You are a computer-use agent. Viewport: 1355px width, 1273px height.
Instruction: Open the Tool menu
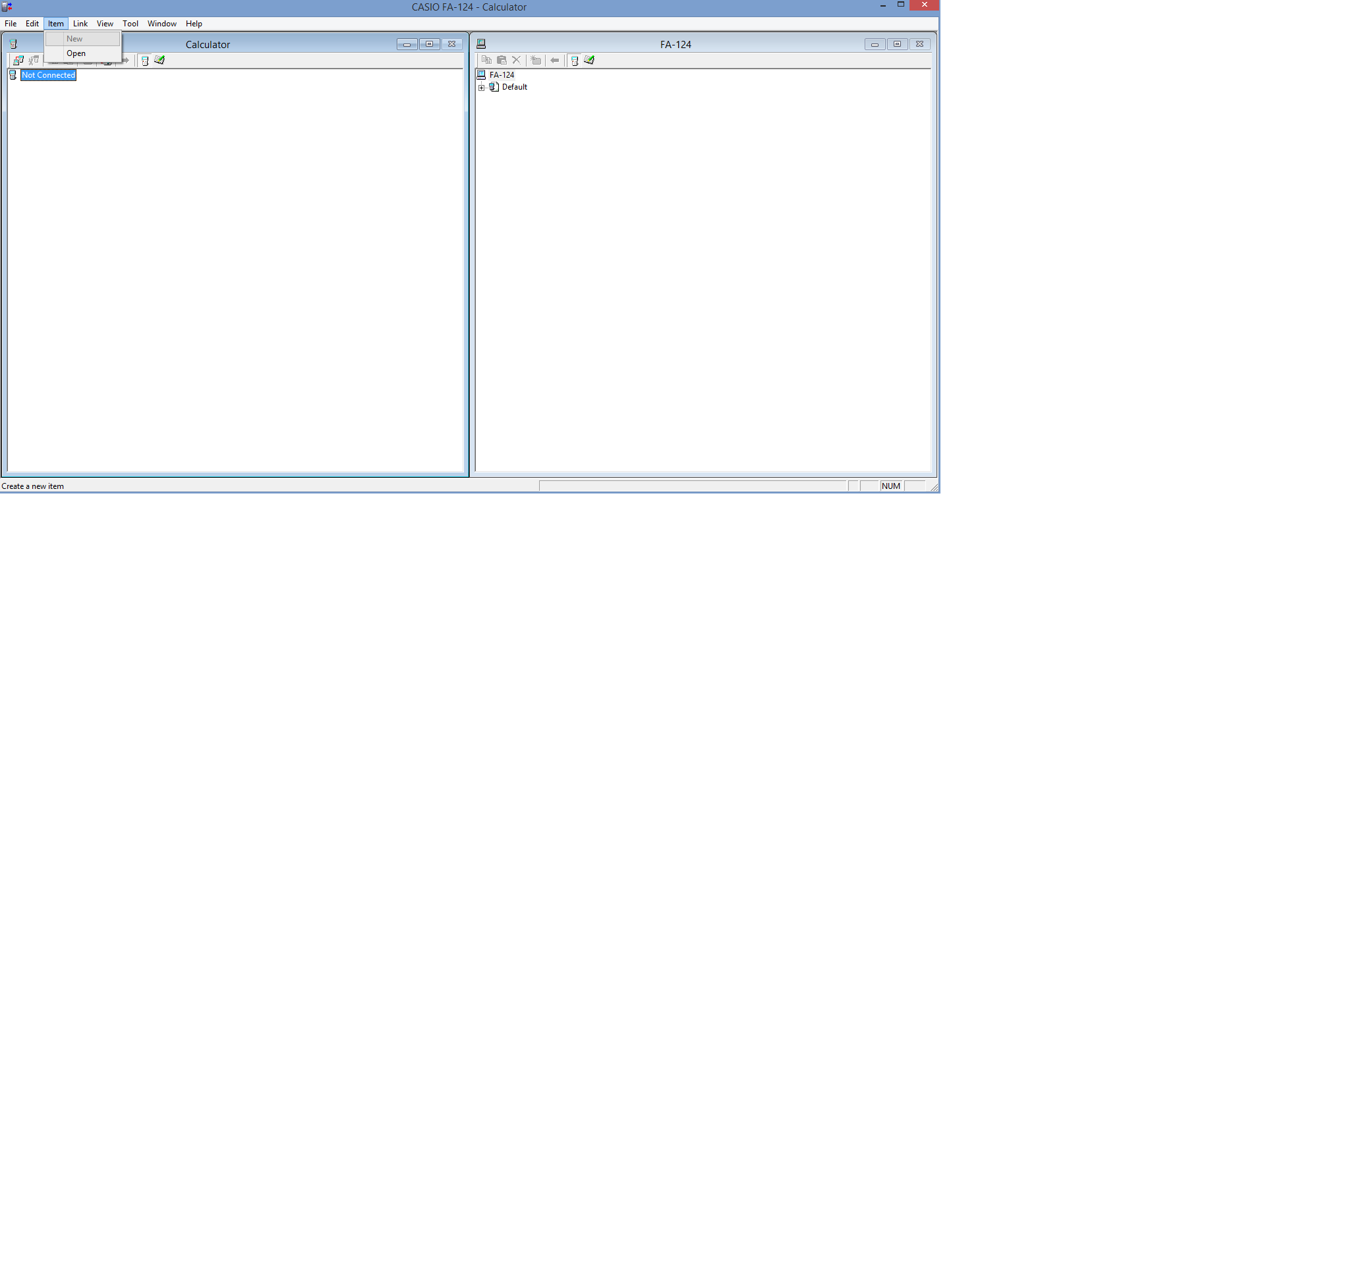click(130, 24)
